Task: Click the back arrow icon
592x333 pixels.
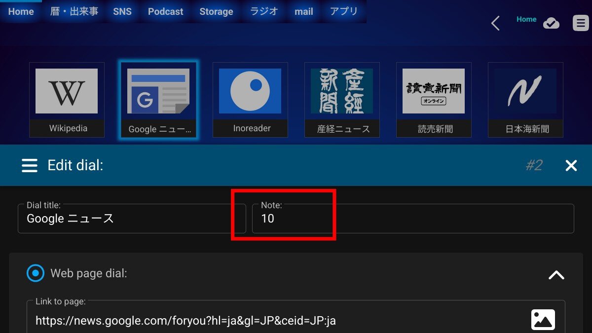Action: (x=496, y=23)
